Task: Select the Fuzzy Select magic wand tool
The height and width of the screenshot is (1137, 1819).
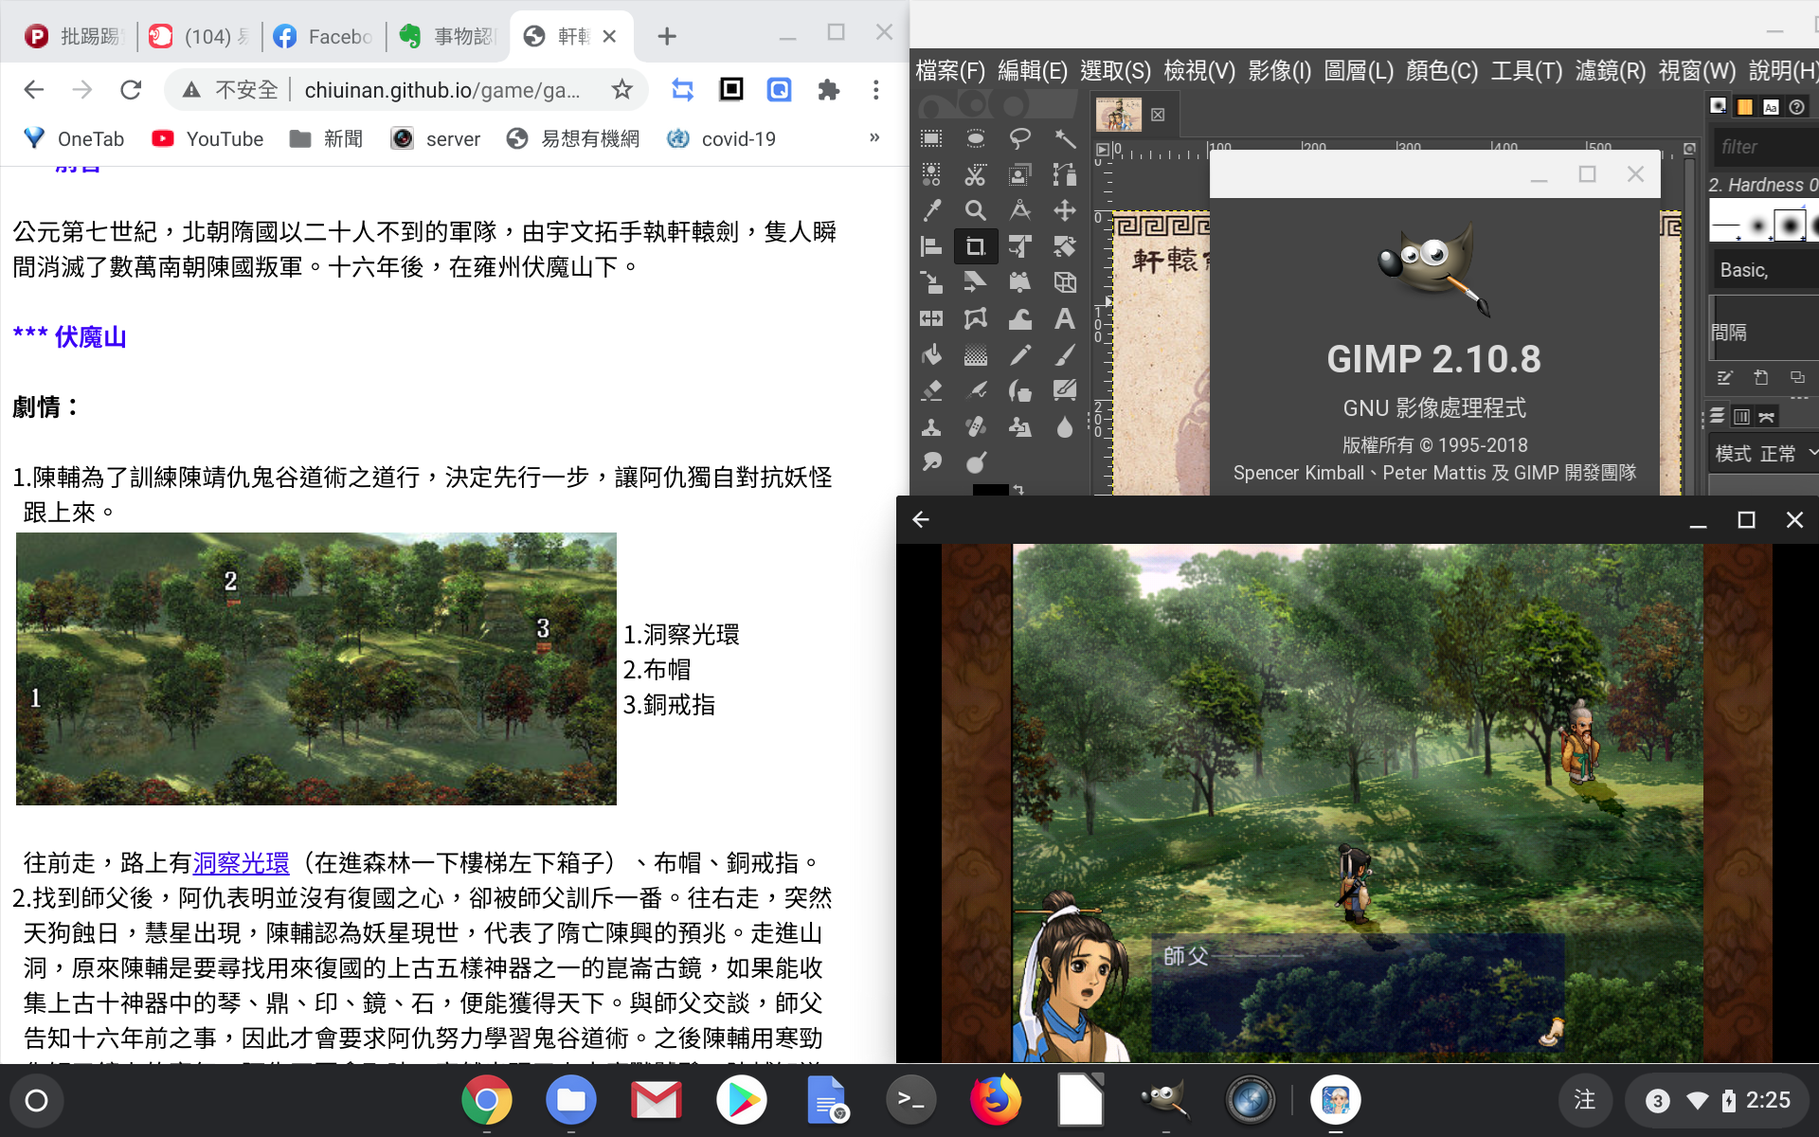Action: tap(1064, 139)
